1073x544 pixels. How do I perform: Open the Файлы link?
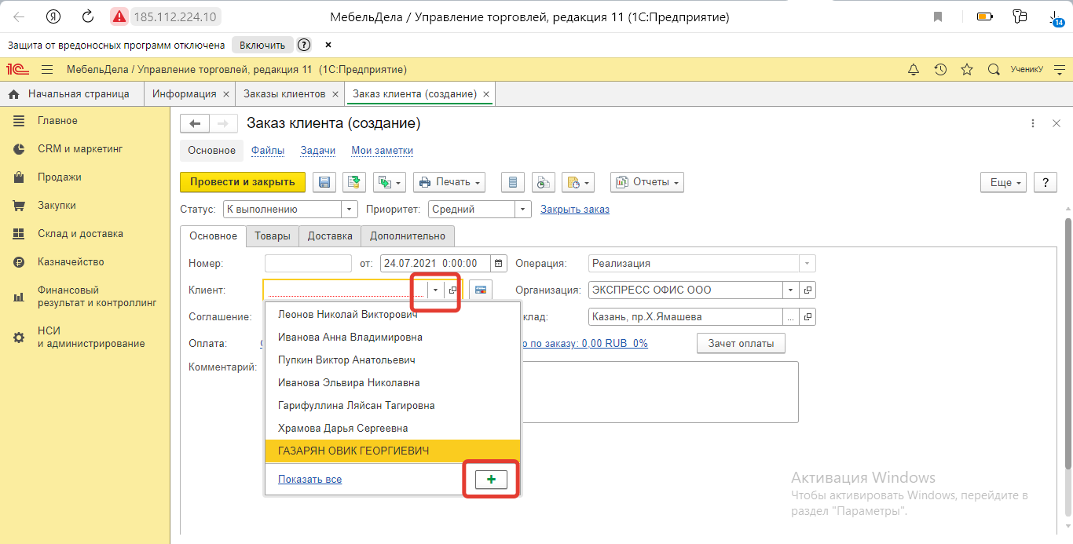[268, 151]
